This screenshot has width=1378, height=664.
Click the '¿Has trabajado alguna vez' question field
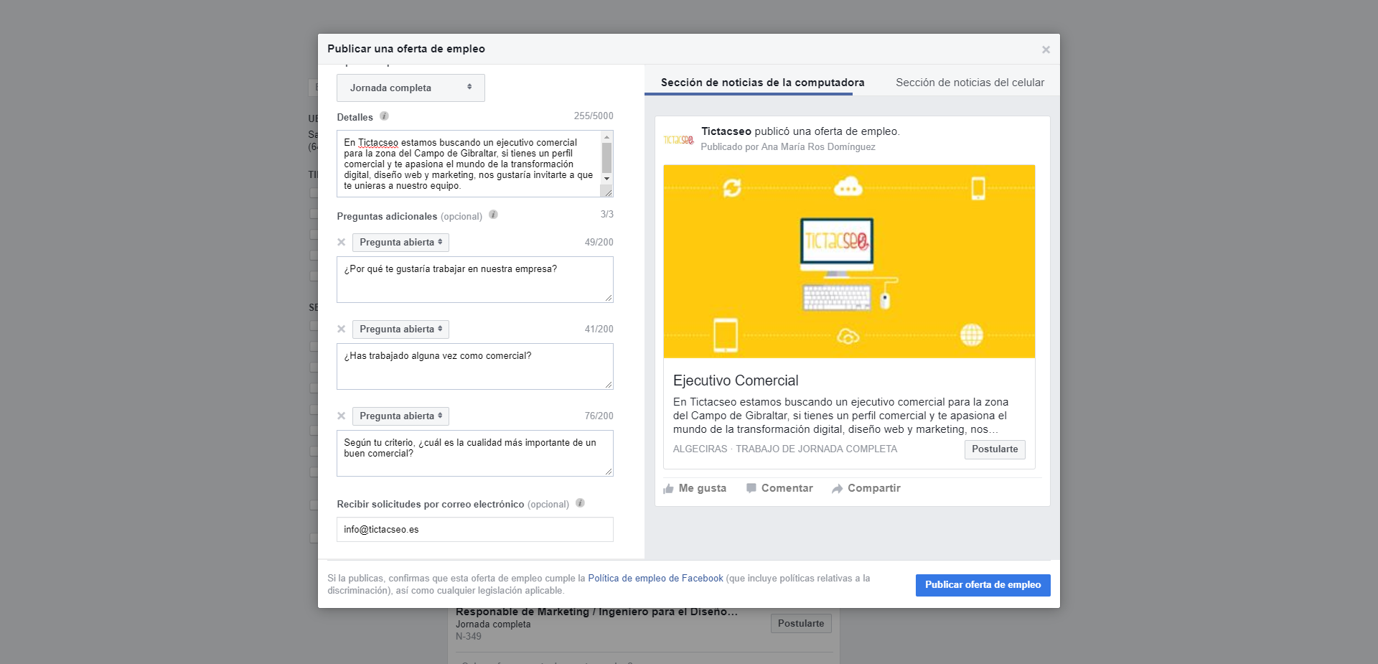(x=475, y=366)
